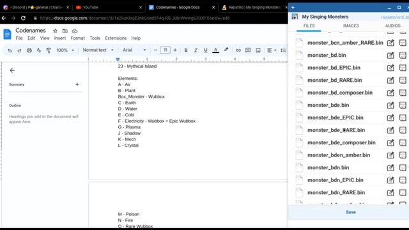Click the edit icon for monster_bde.bin

pyautogui.click(x=390, y=105)
